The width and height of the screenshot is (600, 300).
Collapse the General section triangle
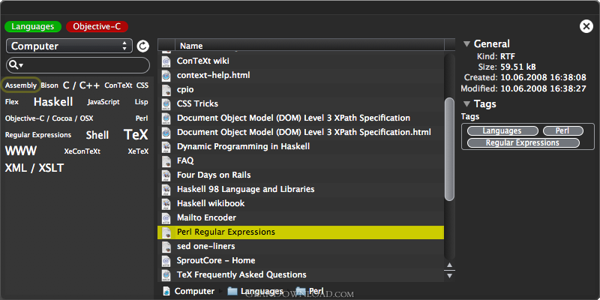pyautogui.click(x=466, y=44)
